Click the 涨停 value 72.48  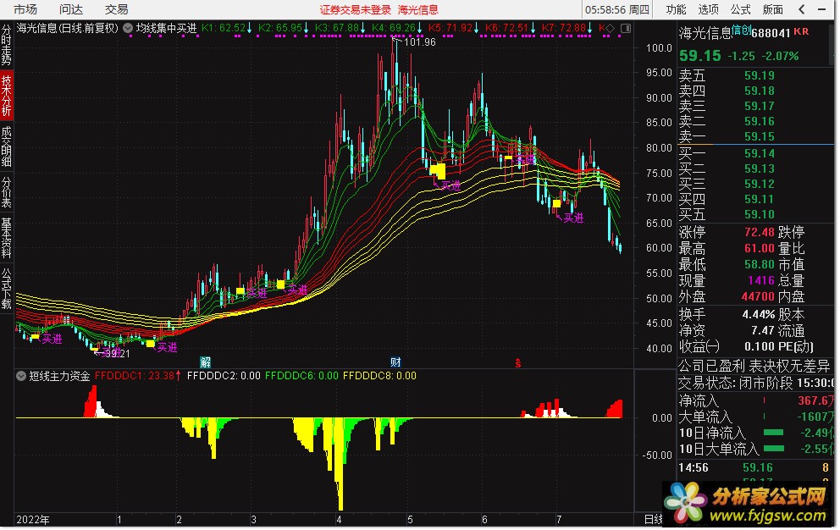(759, 233)
